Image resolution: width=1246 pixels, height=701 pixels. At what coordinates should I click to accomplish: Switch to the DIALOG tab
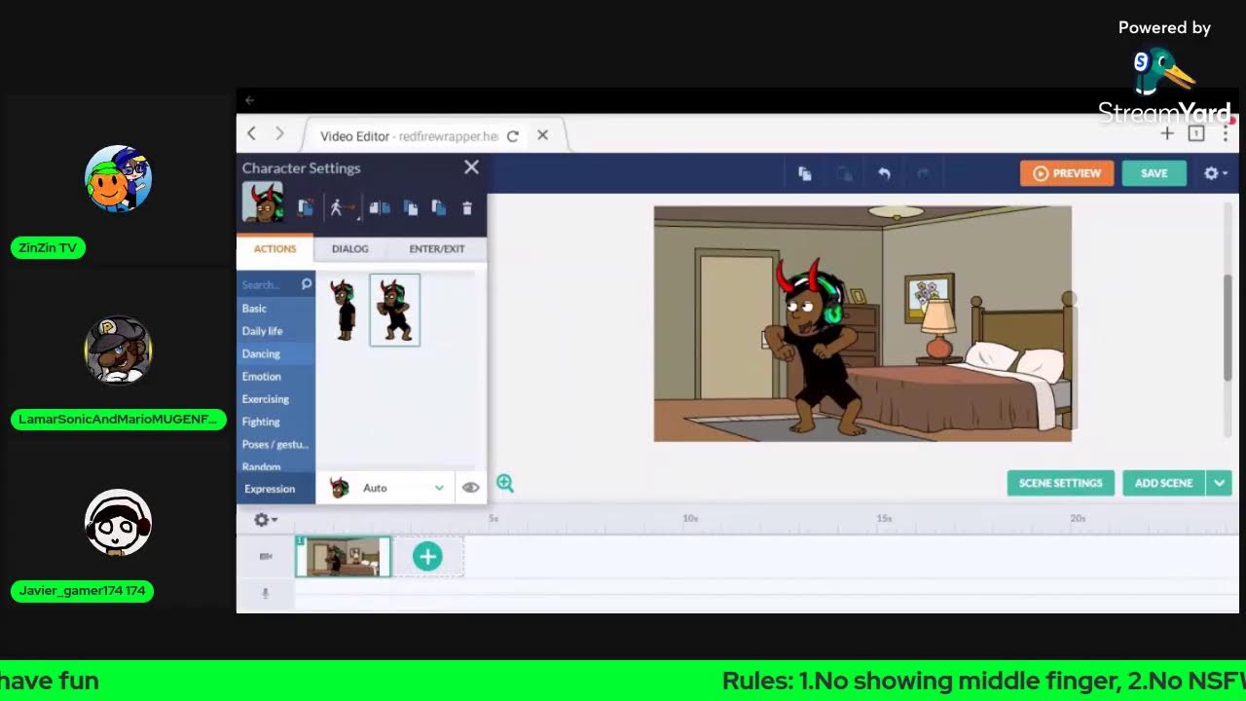point(349,248)
